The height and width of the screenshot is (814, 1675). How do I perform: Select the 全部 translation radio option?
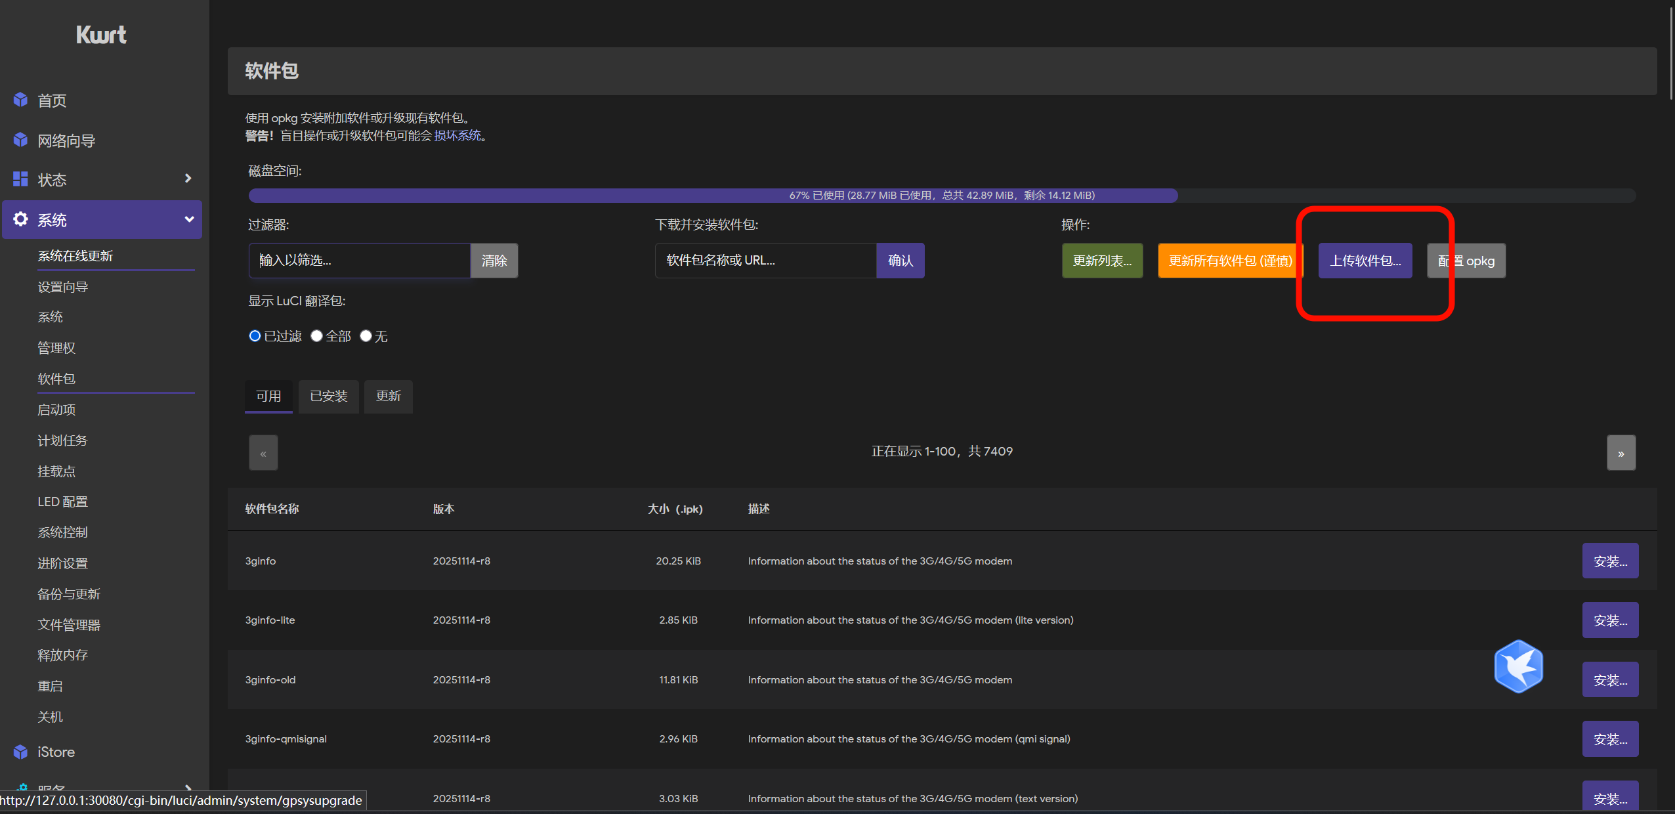pyautogui.click(x=317, y=336)
